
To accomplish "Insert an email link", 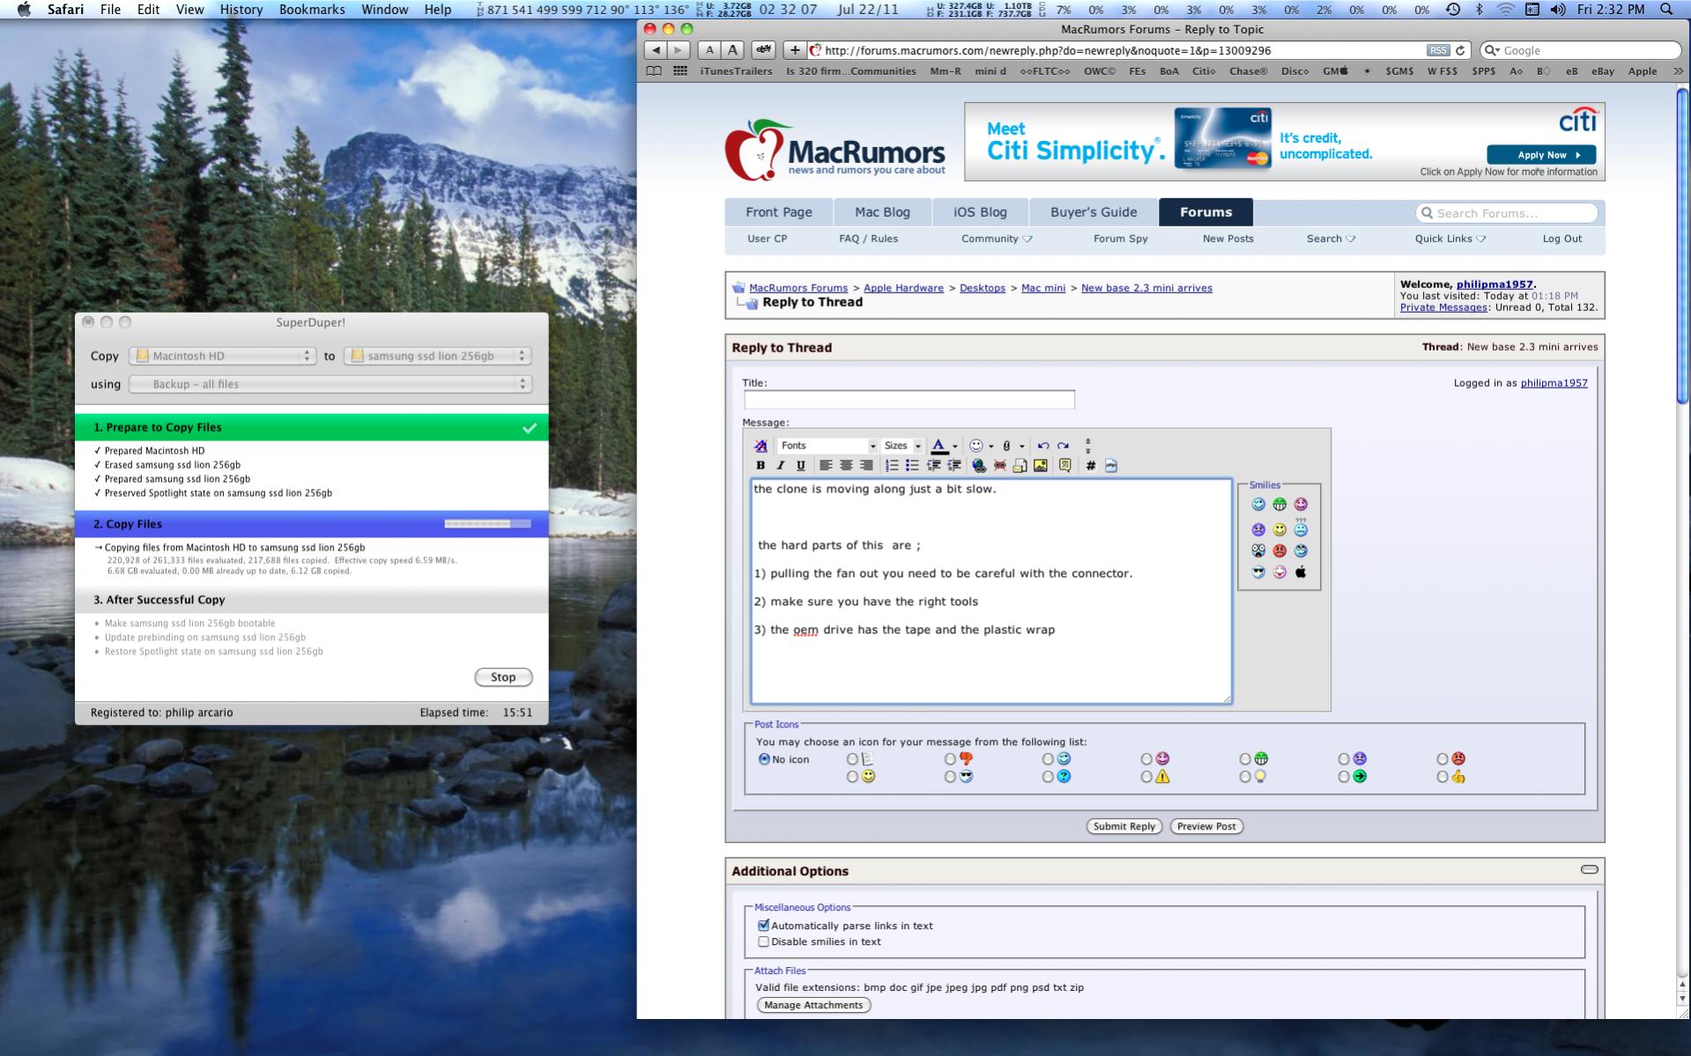I will [x=1020, y=466].
